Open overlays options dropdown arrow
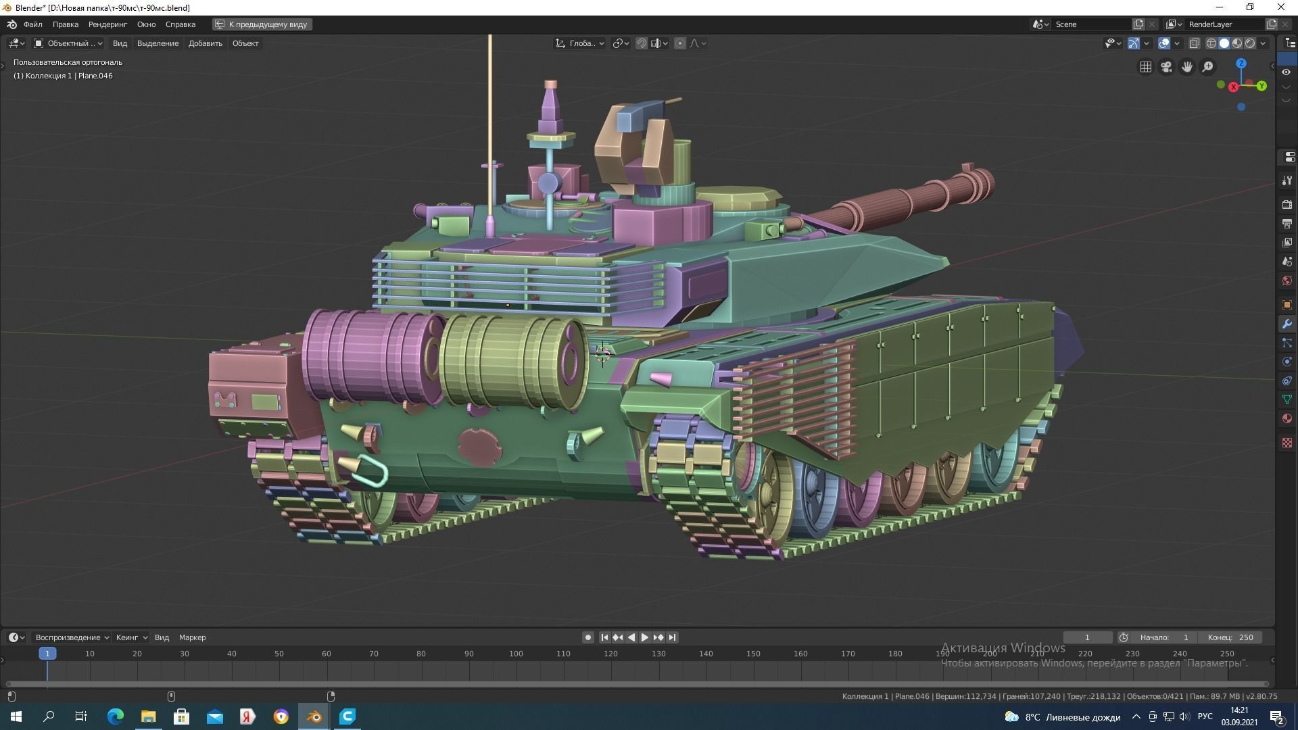Image resolution: width=1298 pixels, height=730 pixels. [x=1177, y=43]
